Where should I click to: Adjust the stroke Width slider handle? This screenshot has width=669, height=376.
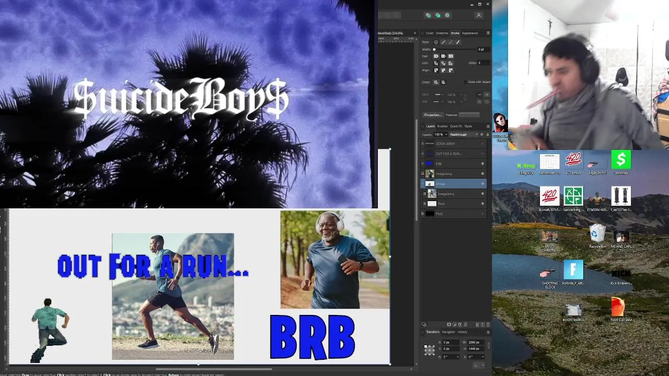(434, 50)
